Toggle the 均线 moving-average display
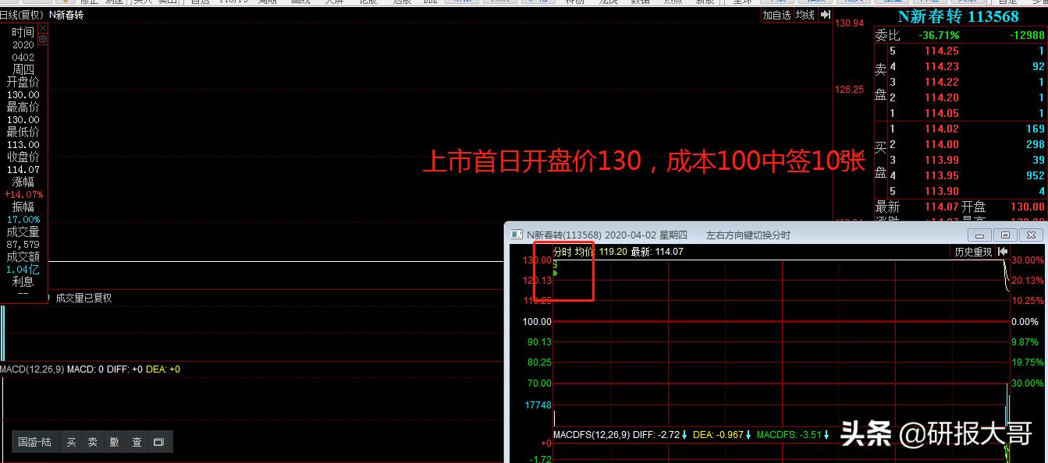Image resolution: width=1048 pixels, height=463 pixels. coord(804,14)
